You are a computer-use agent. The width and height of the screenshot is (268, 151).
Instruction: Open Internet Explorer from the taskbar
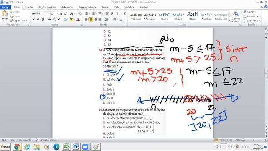(x=27, y=147)
